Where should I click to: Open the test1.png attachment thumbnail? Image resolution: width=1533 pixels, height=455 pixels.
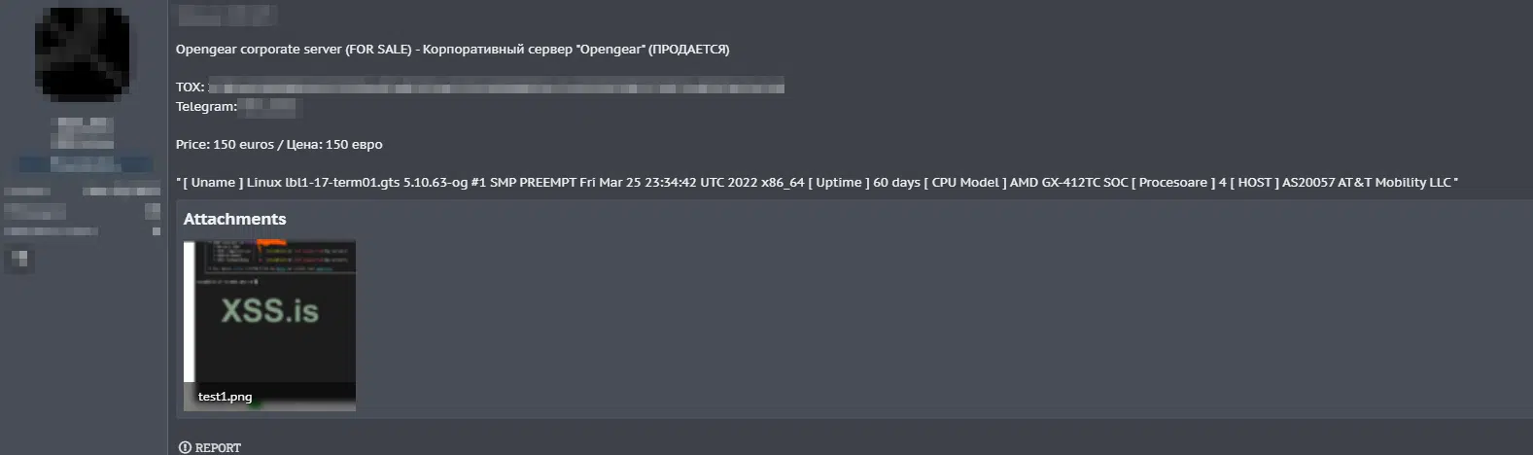pyautogui.click(x=269, y=325)
